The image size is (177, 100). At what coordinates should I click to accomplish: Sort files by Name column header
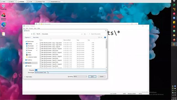point(51,40)
